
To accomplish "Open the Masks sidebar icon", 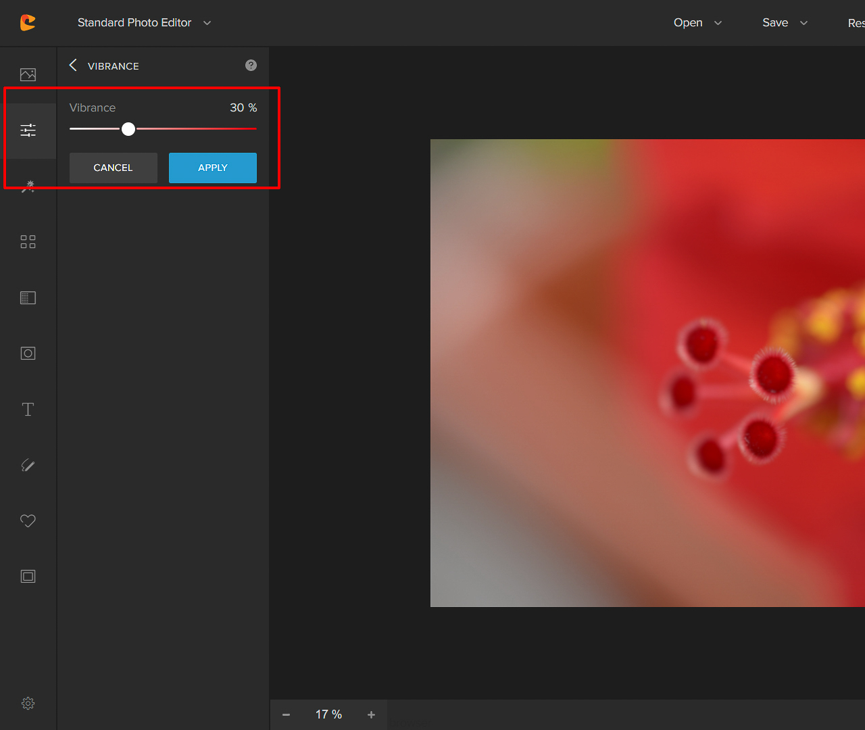I will coord(28,354).
